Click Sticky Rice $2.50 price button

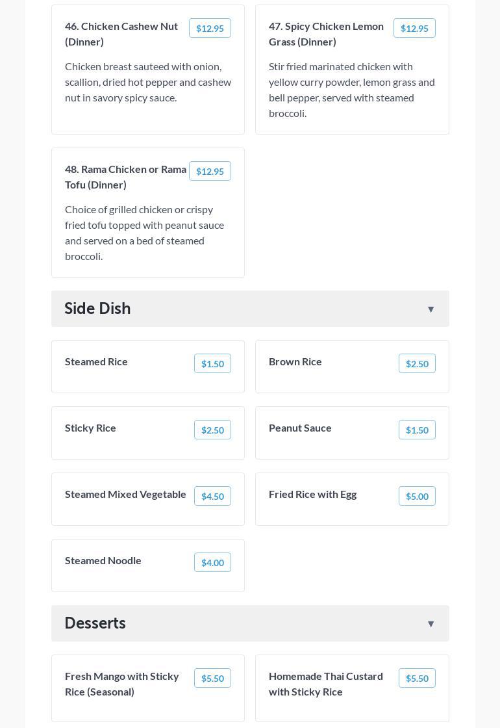[x=212, y=430]
